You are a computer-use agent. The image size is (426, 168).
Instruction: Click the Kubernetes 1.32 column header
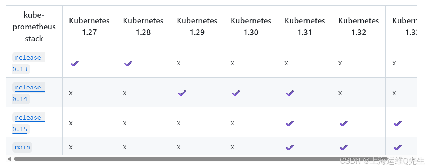coord(359,27)
